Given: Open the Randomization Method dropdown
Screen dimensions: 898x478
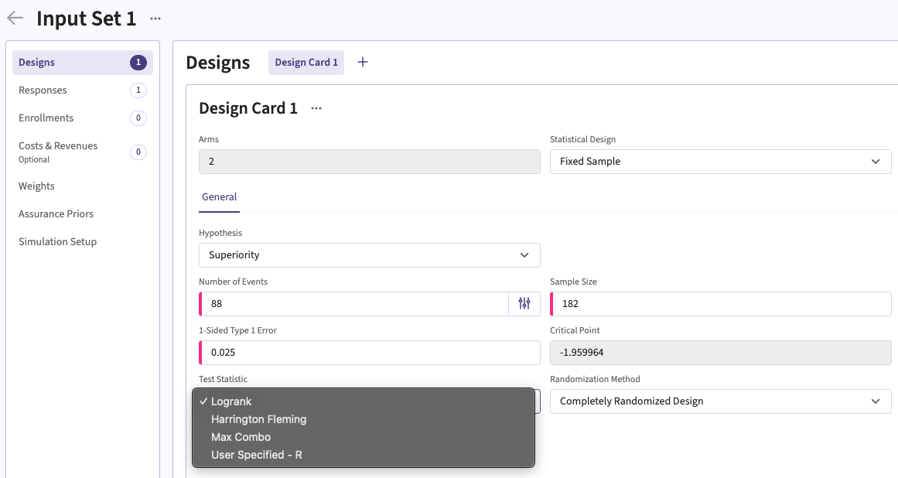Looking at the screenshot, I should [x=720, y=401].
